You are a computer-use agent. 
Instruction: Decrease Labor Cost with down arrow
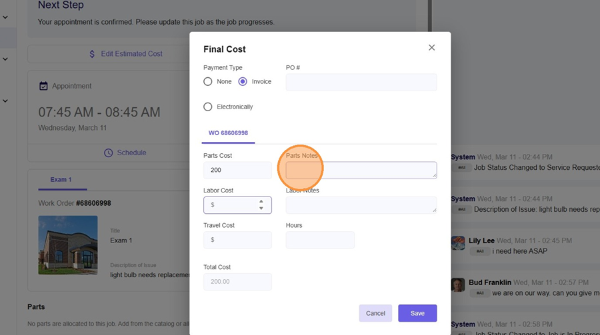click(x=261, y=208)
